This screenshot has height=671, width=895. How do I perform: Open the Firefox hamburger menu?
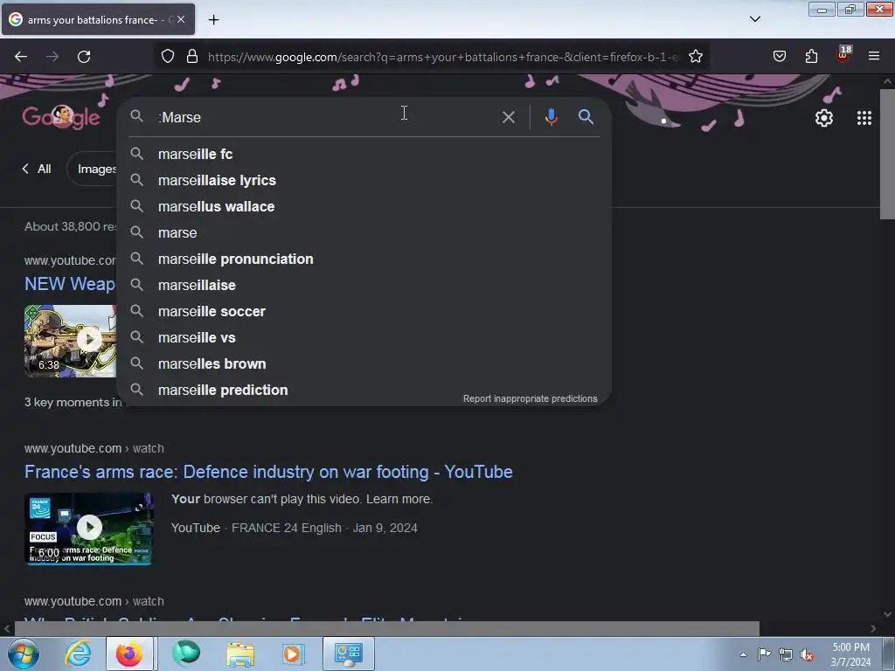(874, 57)
